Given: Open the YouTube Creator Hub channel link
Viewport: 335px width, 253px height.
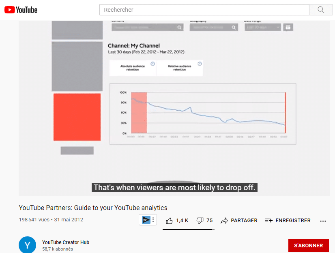Looking at the screenshot, I should 66,242.
